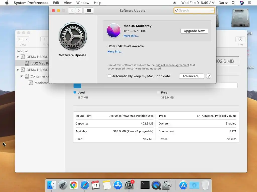Open Advanced... update settings

(191, 76)
